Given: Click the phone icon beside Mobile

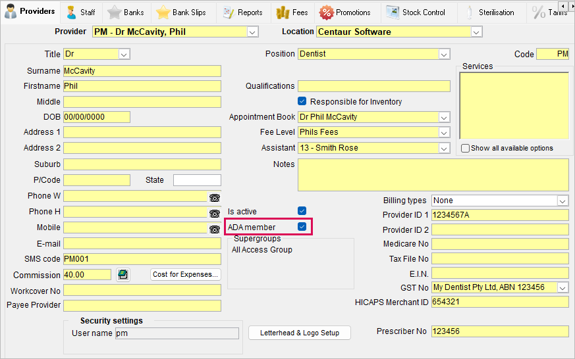Looking at the screenshot, I should 215,229.
